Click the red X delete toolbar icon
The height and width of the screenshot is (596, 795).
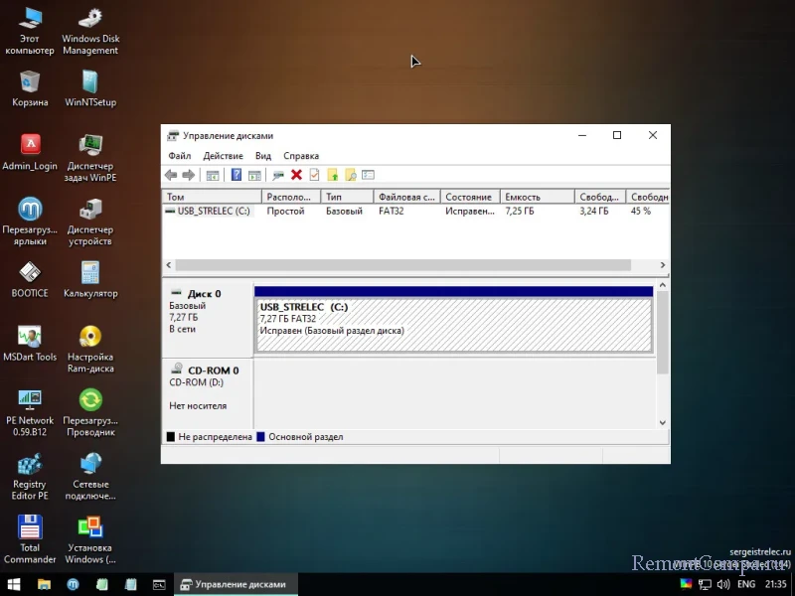(x=296, y=175)
